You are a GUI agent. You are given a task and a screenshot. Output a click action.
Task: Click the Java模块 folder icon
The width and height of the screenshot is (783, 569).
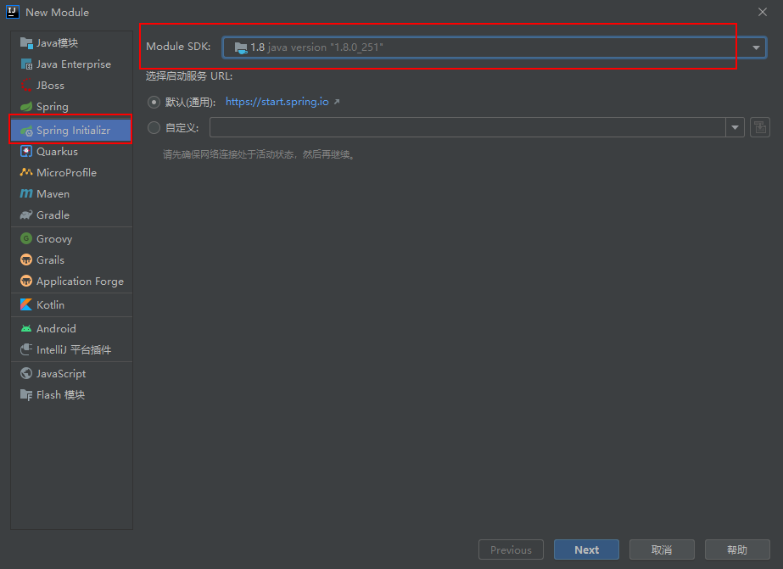(x=26, y=43)
